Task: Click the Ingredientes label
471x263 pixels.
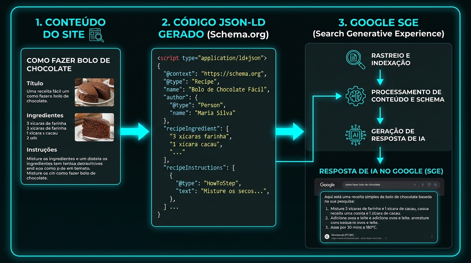Action: point(45,115)
